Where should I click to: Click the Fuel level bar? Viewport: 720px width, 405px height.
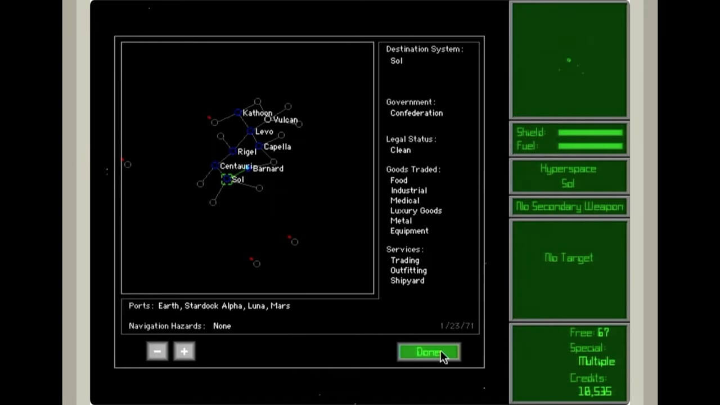point(590,146)
